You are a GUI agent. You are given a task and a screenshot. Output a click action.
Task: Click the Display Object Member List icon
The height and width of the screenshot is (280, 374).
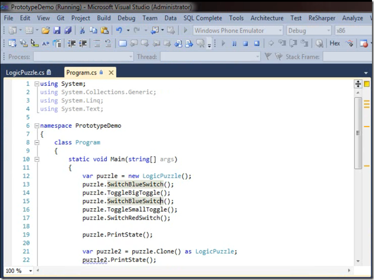tap(13, 43)
